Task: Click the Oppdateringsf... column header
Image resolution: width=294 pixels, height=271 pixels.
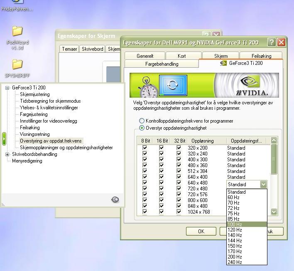Action: pos(246,141)
